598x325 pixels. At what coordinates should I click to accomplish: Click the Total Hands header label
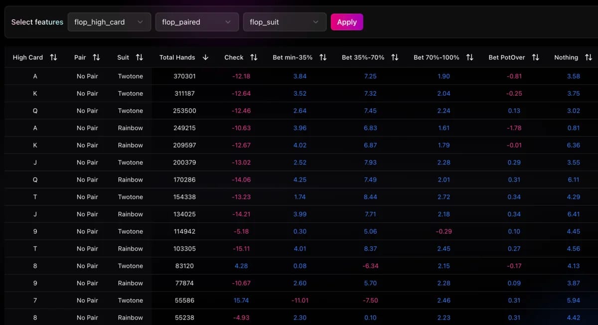pyautogui.click(x=177, y=57)
